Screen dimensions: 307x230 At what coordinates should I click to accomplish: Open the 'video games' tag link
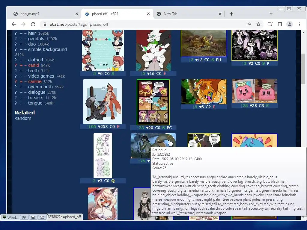41,76
